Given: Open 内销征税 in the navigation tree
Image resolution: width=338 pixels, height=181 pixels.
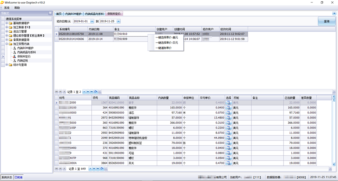Looking at the screenshot, I should tap(23, 60).
